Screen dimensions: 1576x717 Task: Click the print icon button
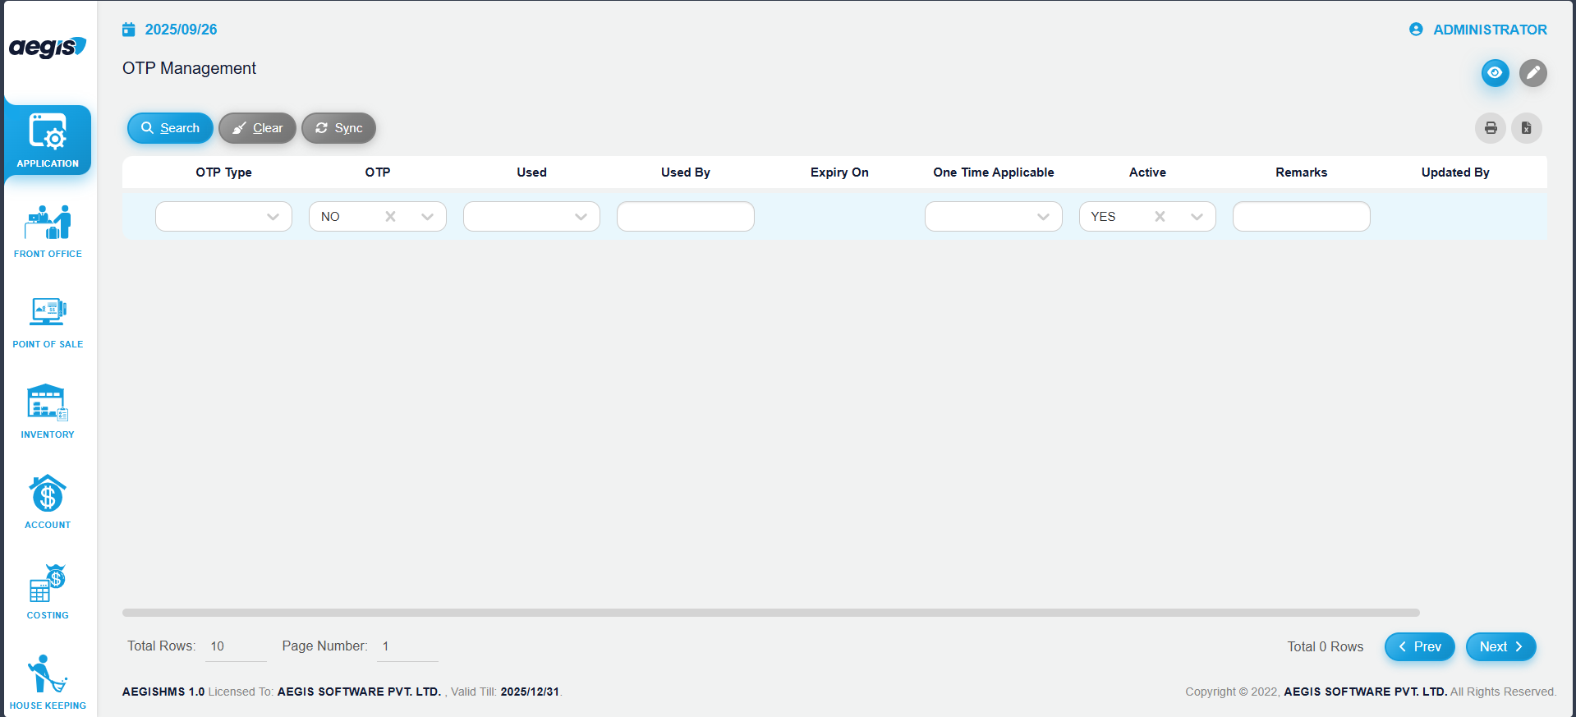pos(1490,128)
